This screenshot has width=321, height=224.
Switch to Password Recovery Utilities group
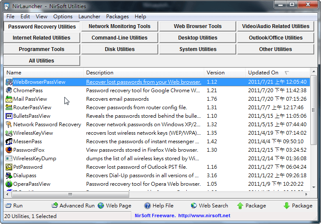42,26
